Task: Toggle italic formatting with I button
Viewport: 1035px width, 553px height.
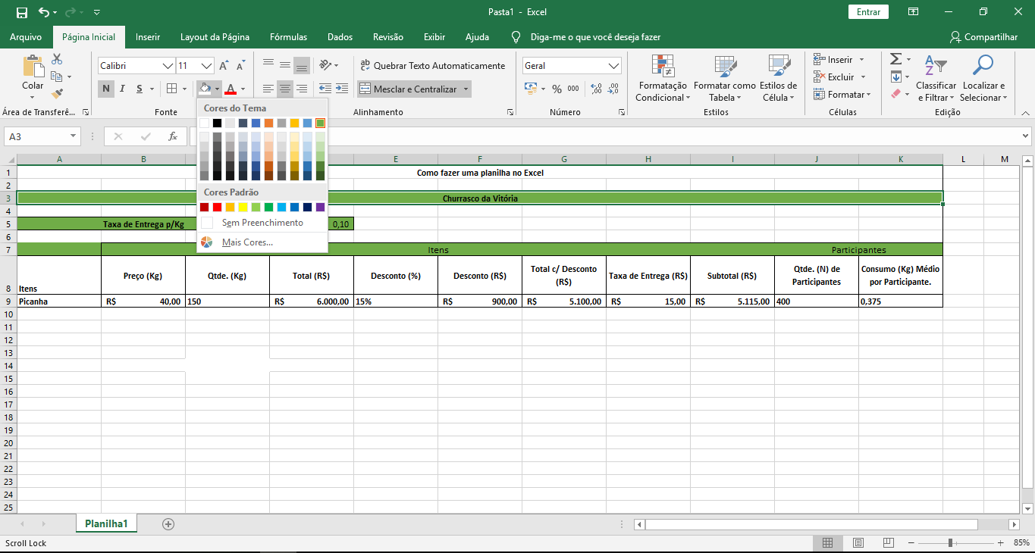Action: click(123, 89)
